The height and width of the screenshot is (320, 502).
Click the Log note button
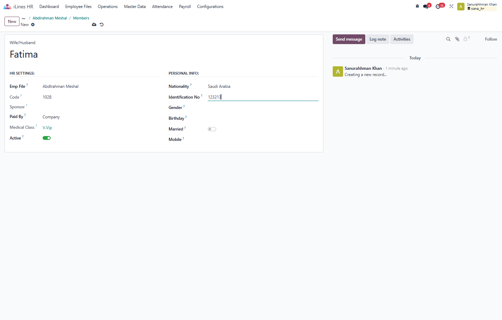point(378,39)
